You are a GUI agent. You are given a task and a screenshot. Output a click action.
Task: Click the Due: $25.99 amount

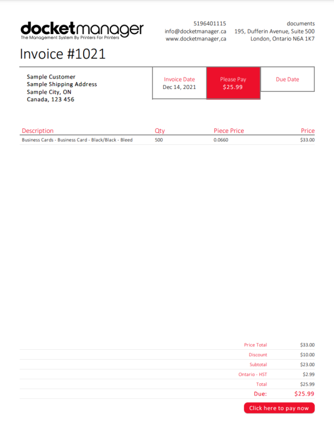305,394
